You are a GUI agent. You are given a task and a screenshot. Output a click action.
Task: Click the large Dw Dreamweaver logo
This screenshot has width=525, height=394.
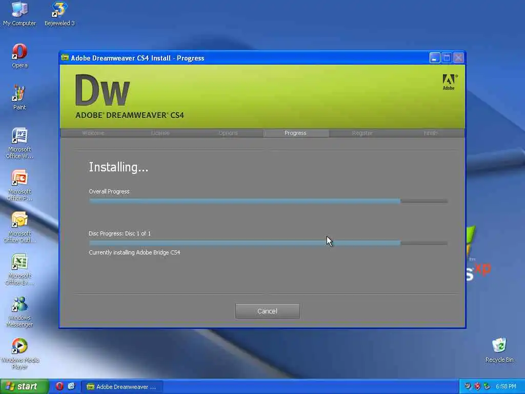(103, 90)
